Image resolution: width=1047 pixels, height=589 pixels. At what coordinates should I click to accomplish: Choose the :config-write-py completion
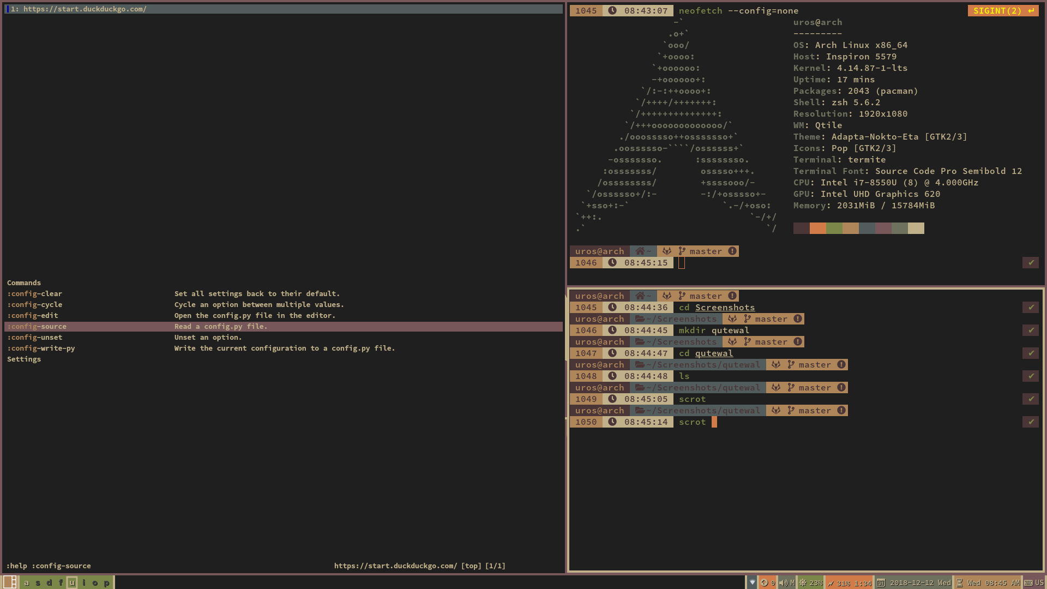click(284, 348)
